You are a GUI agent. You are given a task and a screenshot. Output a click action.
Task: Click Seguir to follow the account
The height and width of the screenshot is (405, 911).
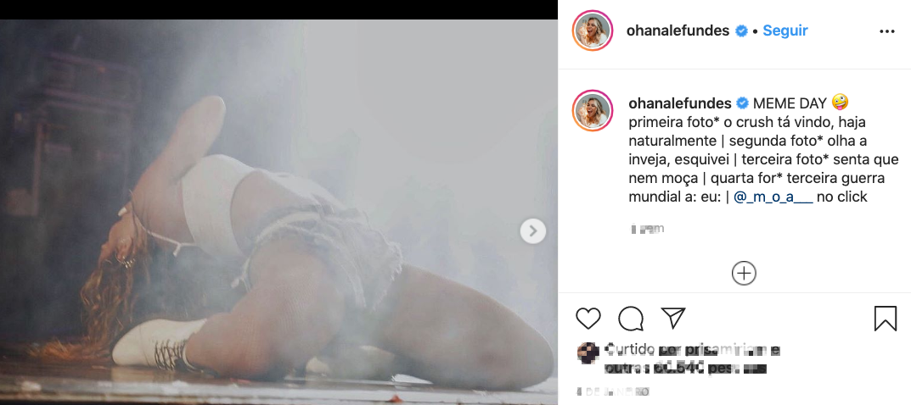coord(785,31)
